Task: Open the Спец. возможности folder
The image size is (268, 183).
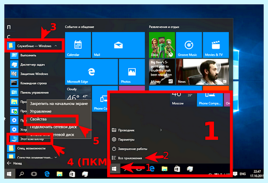Action: (x=31, y=148)
